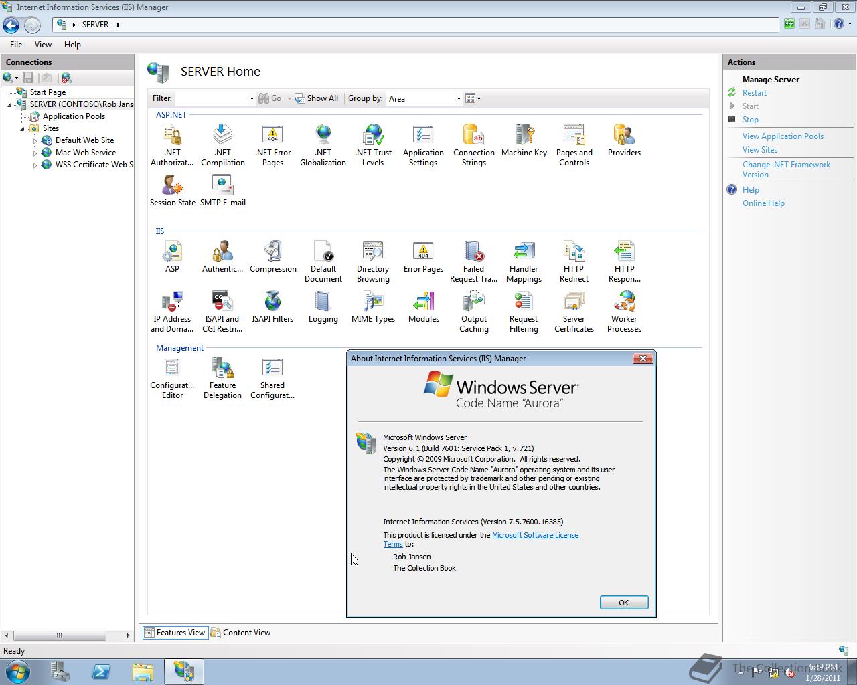Open the Directory Browsing feature

click(x=373, y=262)
